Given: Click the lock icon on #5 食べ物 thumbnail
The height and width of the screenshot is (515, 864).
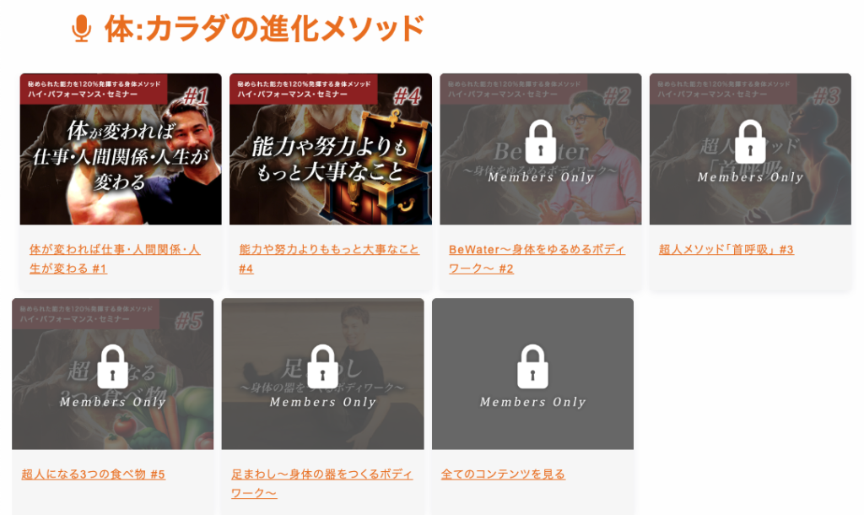Looking at the screenshot, I should pos(112,366).
